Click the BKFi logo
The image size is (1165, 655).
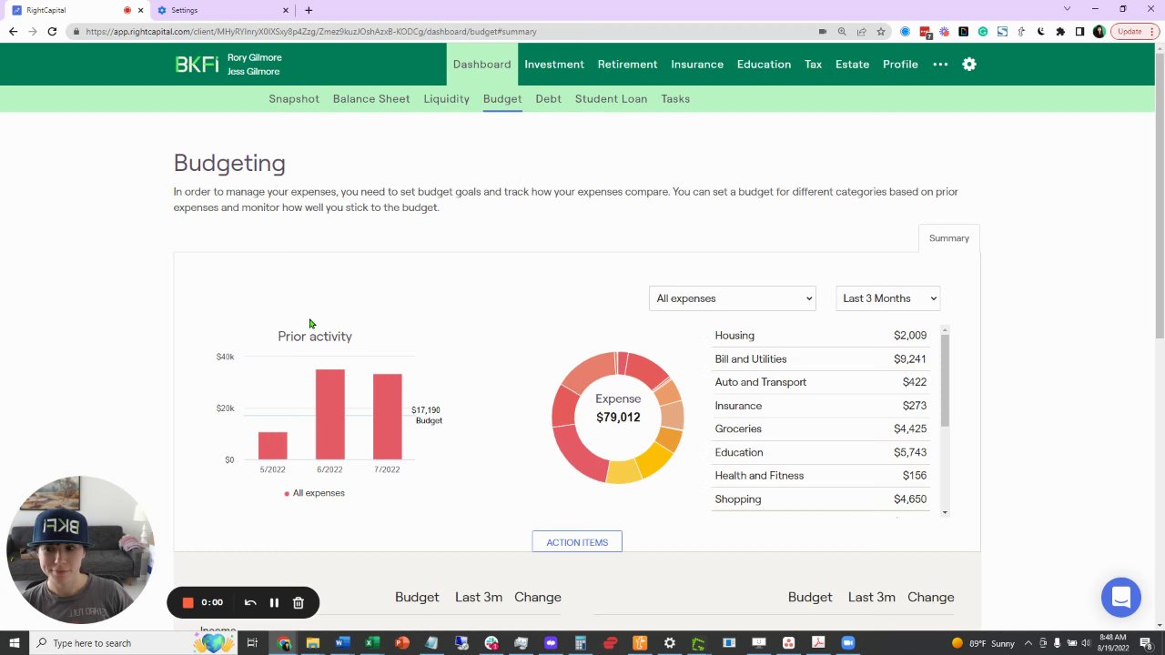pyautogui.click(x=197, y=65)
